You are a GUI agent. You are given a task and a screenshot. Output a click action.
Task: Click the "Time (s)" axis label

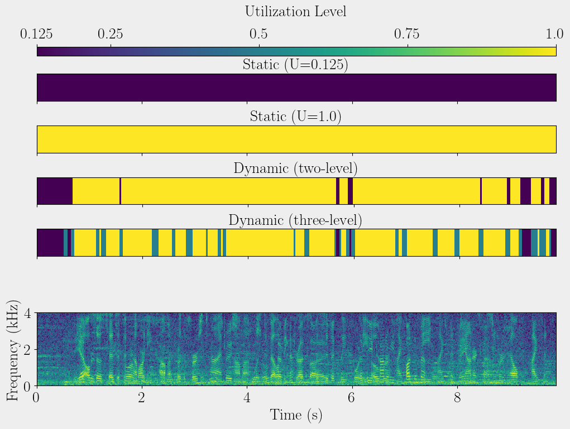296,415
